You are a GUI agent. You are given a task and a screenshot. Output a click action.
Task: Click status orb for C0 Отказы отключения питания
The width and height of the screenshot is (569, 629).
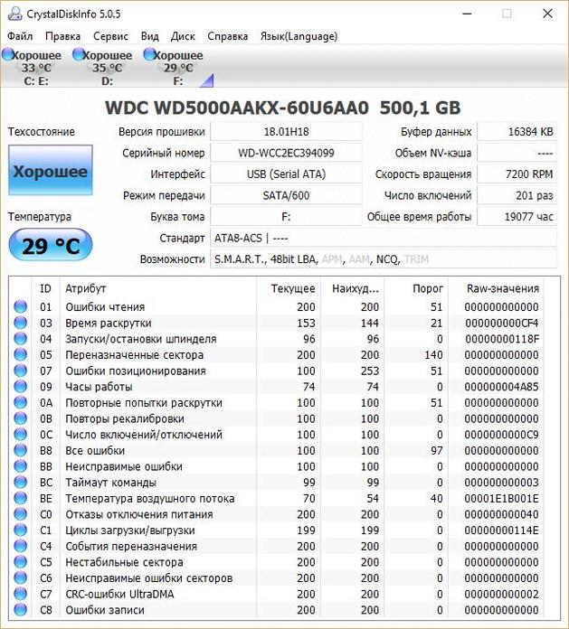(21, 514)
